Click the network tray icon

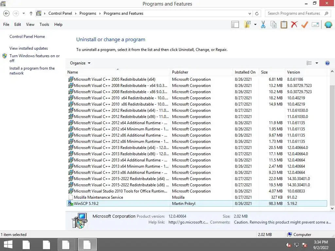pyautogui.click(x=296, y=245)
